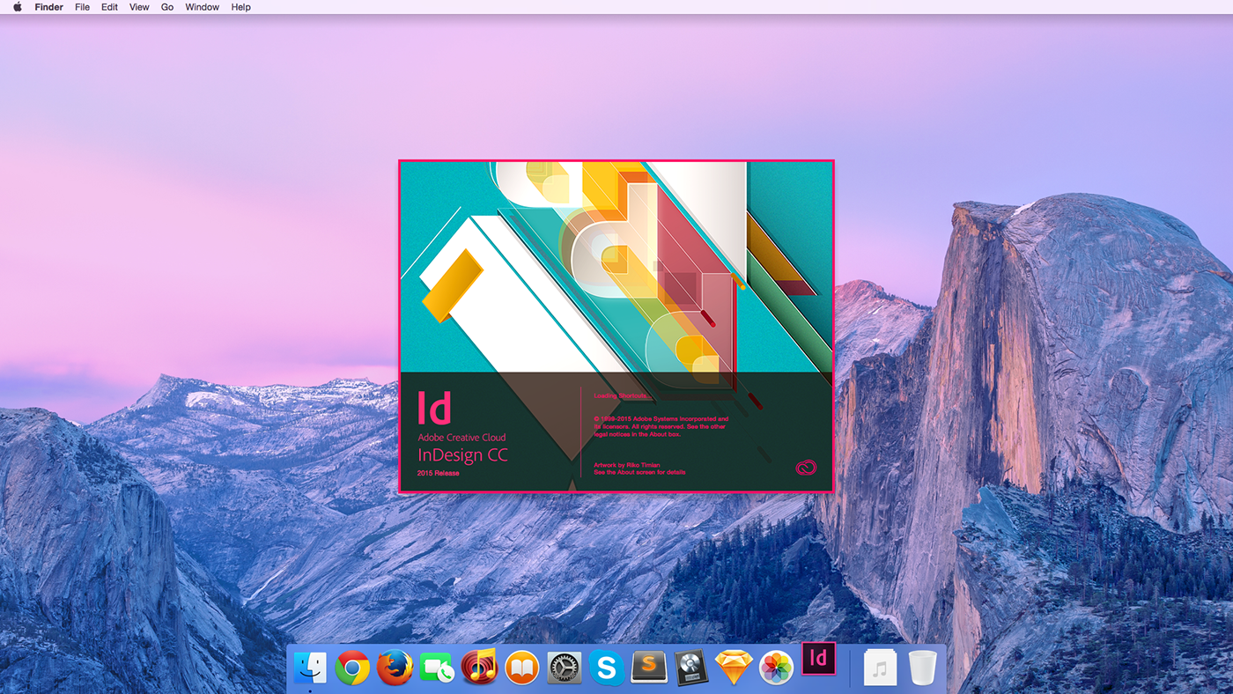Launch Google Chrome from the dock

pos(352,668)
